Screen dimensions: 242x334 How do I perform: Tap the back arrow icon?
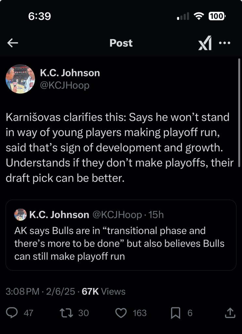coord(12,43)
